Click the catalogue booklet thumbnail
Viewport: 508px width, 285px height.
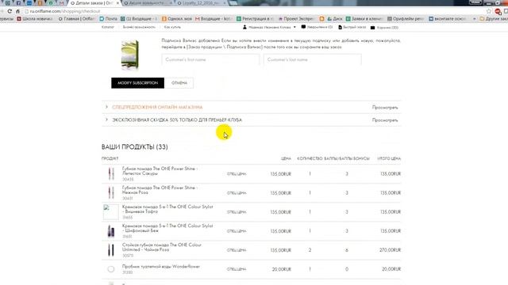(130, 55)
